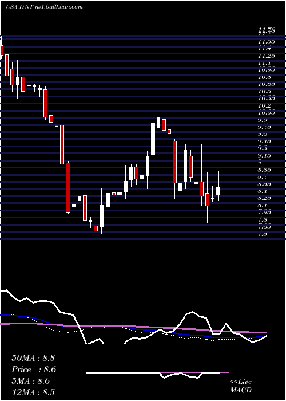This screenshot has width=286, height=401.
Task: Click the 9.3 price axis label
Action: (263, 148)
